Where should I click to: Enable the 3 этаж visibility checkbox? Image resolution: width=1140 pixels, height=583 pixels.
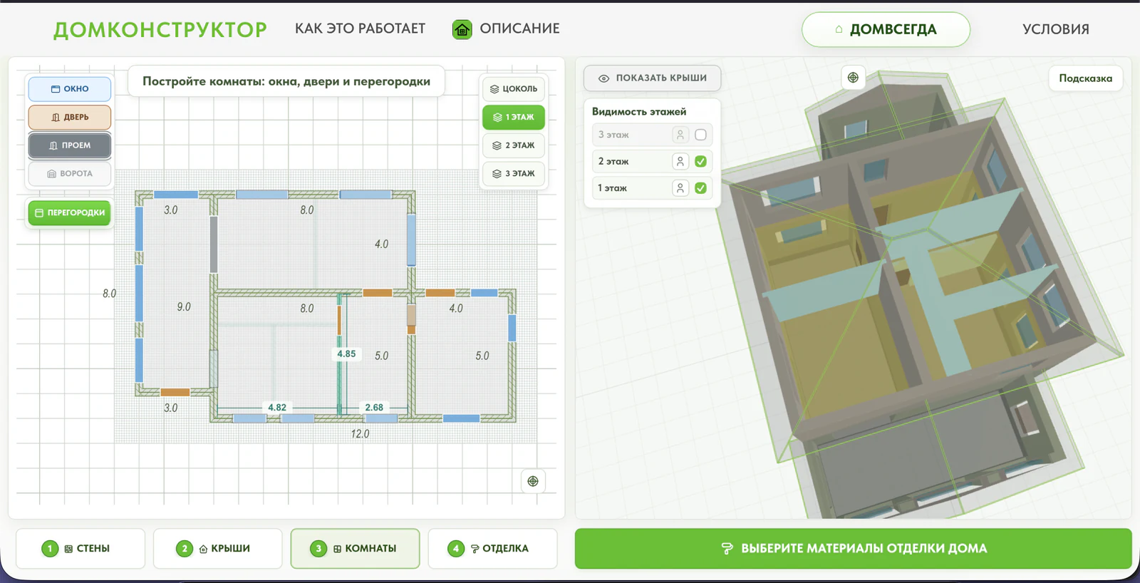click(x=700, y=135)
